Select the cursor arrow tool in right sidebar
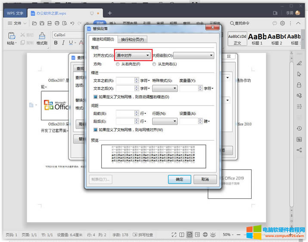 299,74
